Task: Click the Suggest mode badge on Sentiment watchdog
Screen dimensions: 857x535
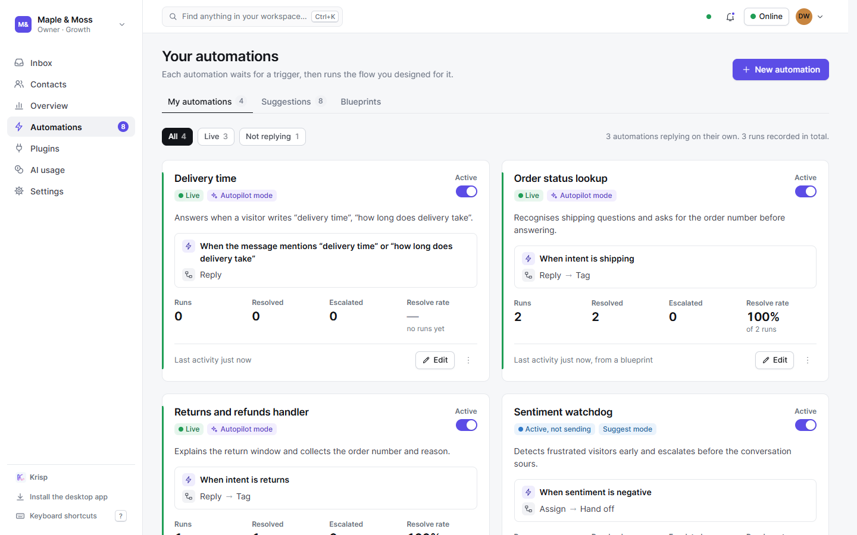Action: tap(627, 429)
